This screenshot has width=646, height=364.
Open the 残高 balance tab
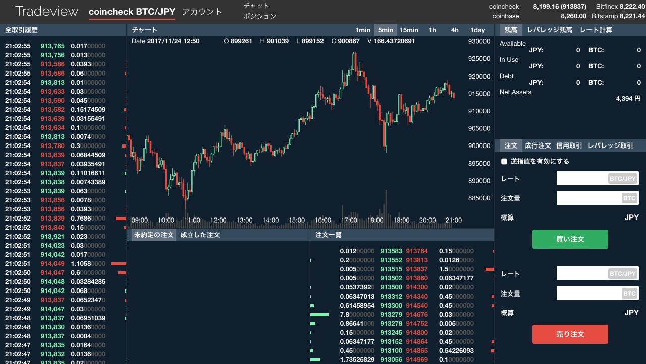511,30
